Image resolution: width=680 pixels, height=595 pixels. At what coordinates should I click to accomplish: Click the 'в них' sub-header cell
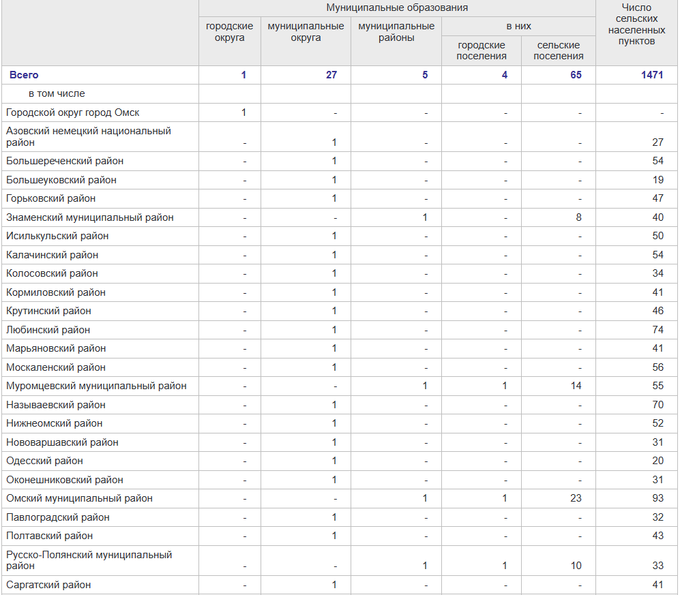(518, 27)
